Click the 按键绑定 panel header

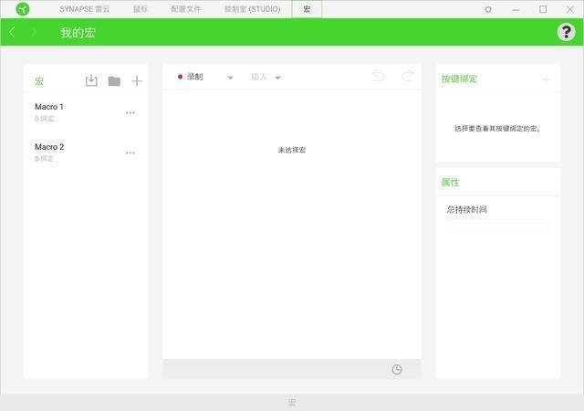pyautogui.click(x=459, y=79)
